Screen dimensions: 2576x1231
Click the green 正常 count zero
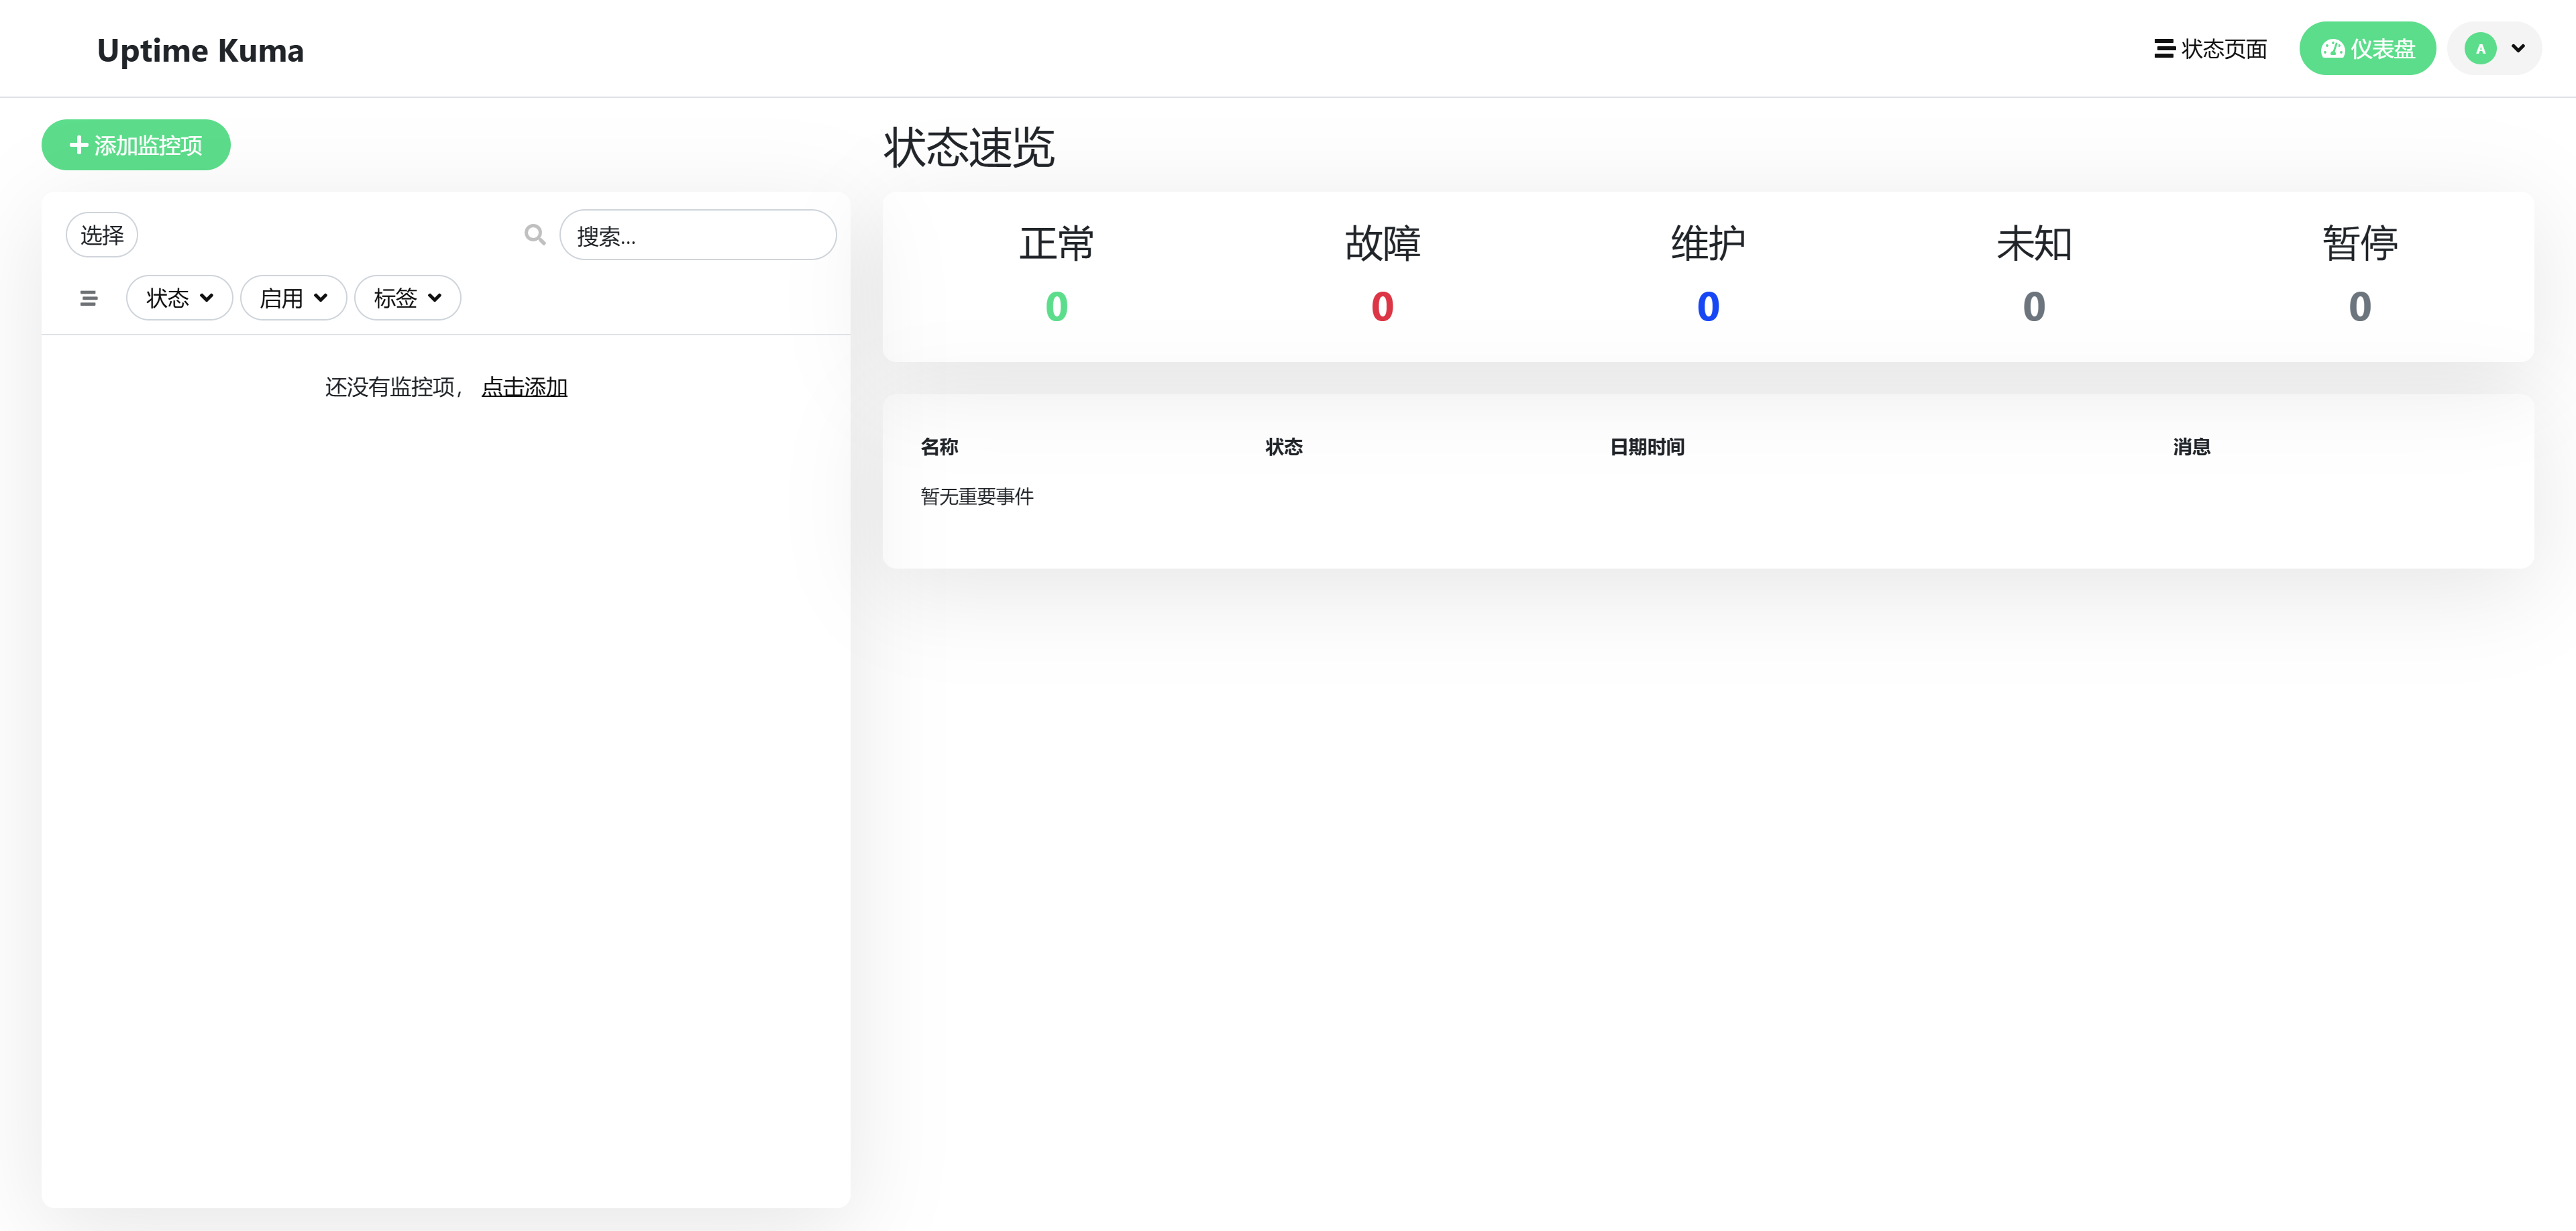tap(1056, 307)
